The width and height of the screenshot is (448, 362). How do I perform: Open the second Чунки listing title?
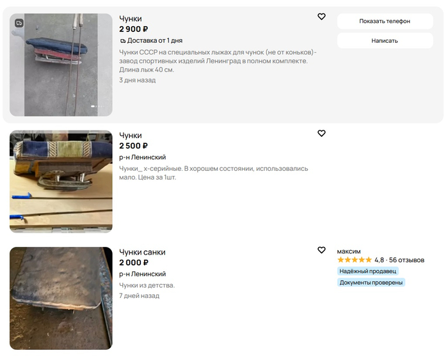point(131,136)
